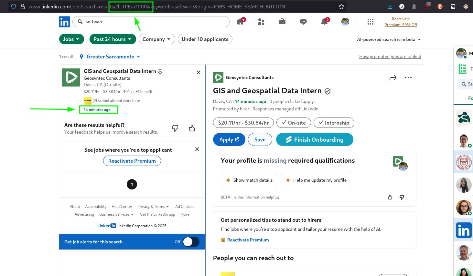The height and width of the screenshot is (276, 473).
Task: Show match details
Action: [x=249, y=180]
